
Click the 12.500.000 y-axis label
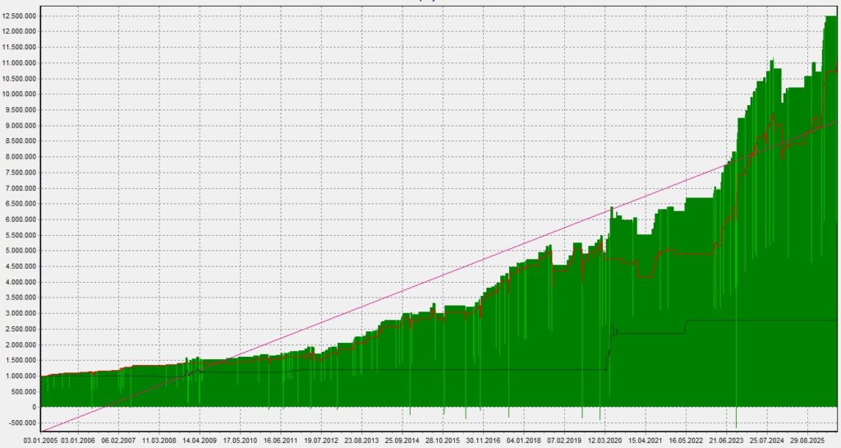coord(20,16)
